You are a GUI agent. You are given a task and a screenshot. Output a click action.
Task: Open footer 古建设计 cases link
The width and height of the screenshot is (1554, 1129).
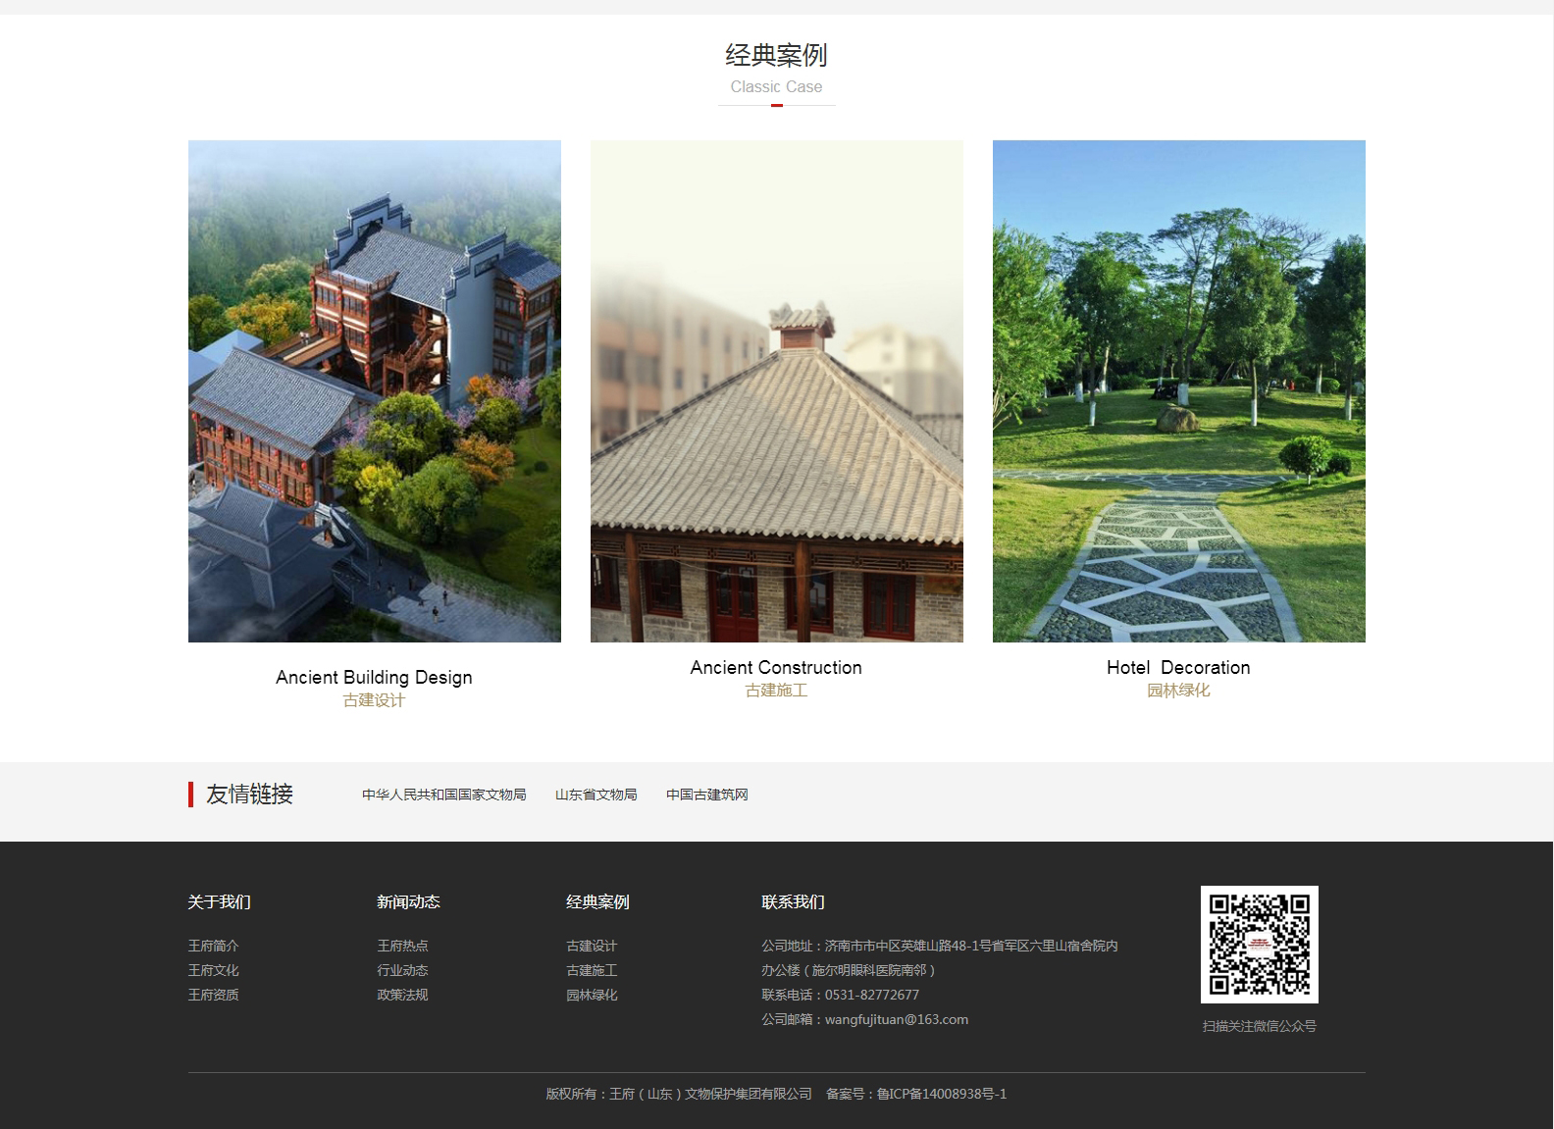click(592, 946)
